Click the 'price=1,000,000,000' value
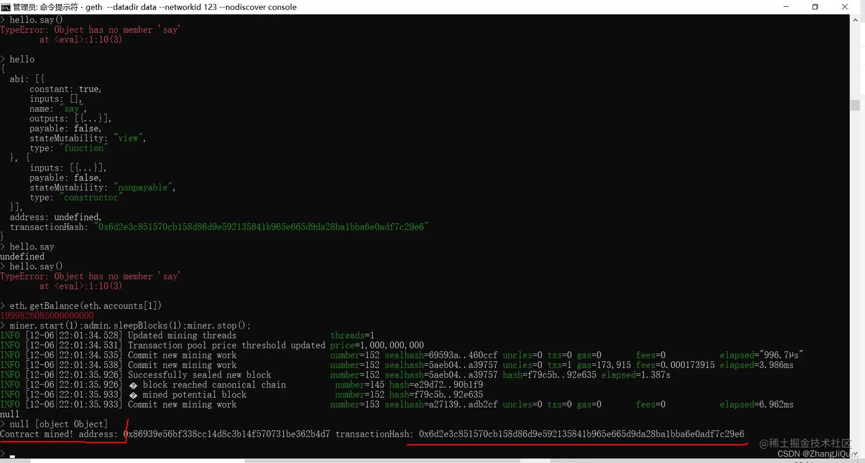Image resolution: width=865 pixels, height=463 pixels. 377,345
